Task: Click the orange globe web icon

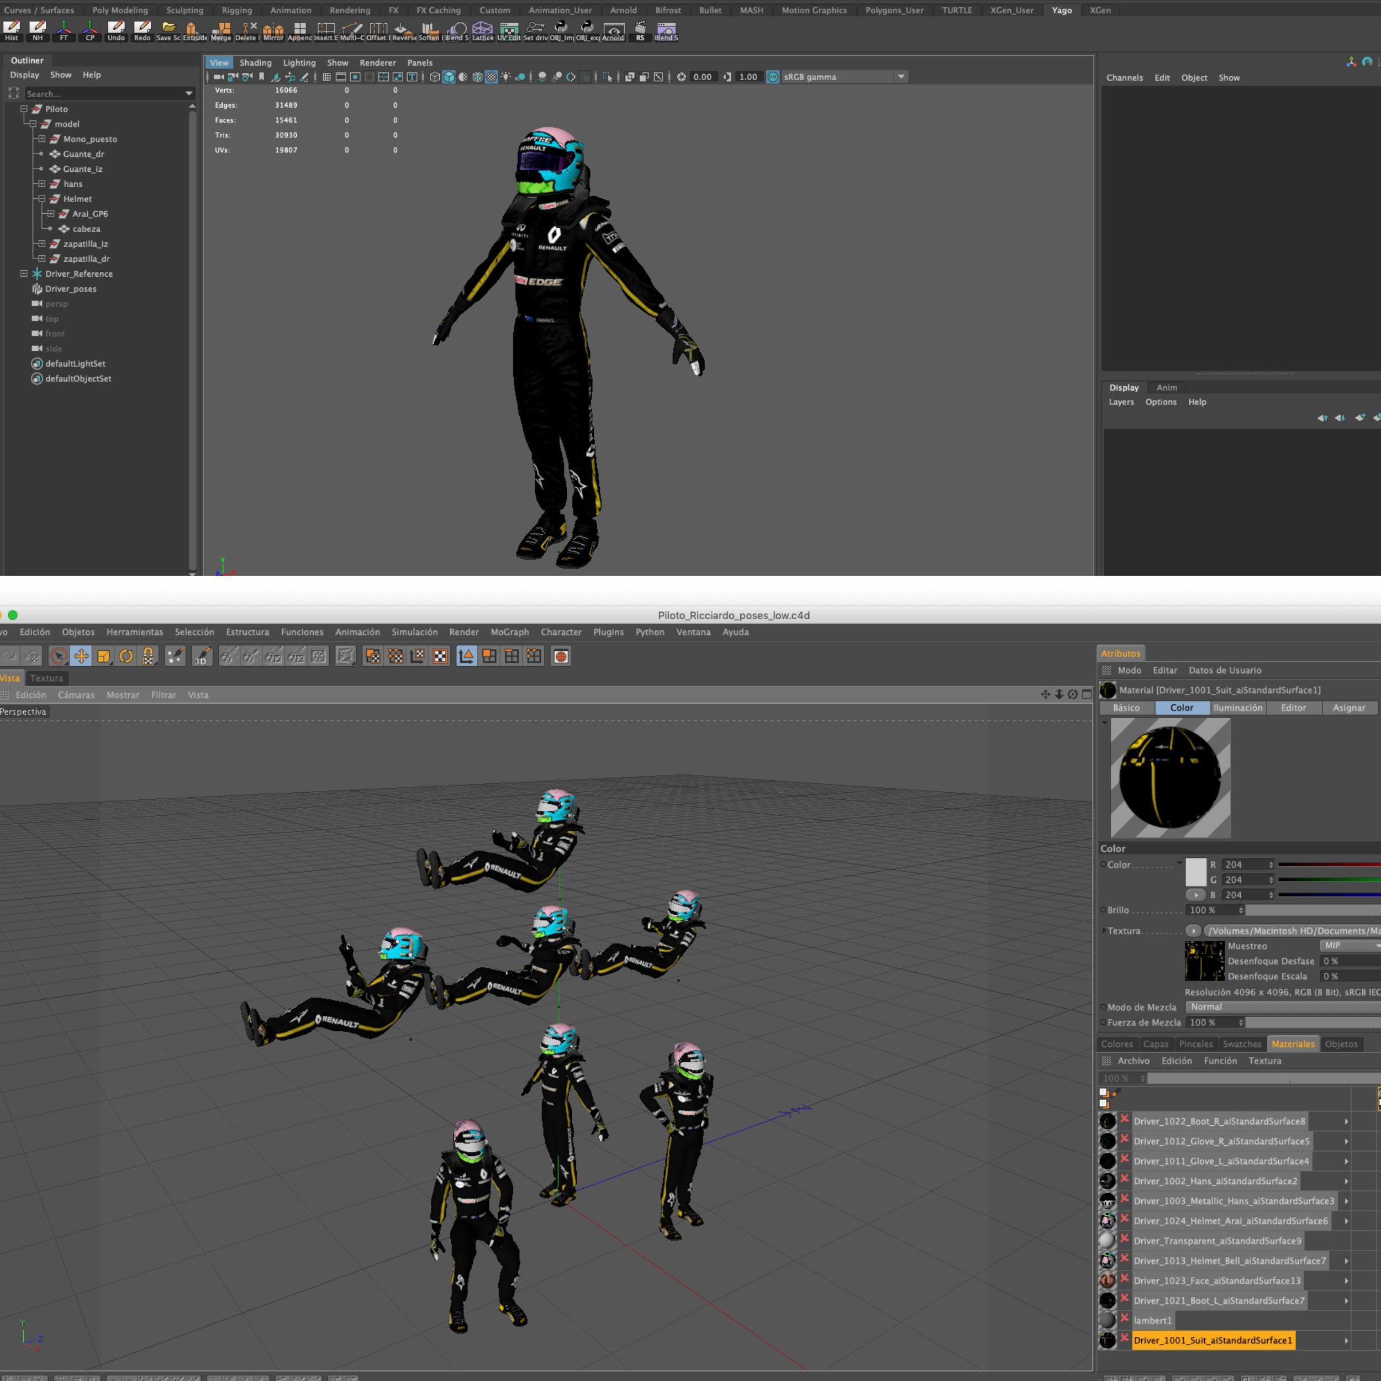Action: [561, 656]
